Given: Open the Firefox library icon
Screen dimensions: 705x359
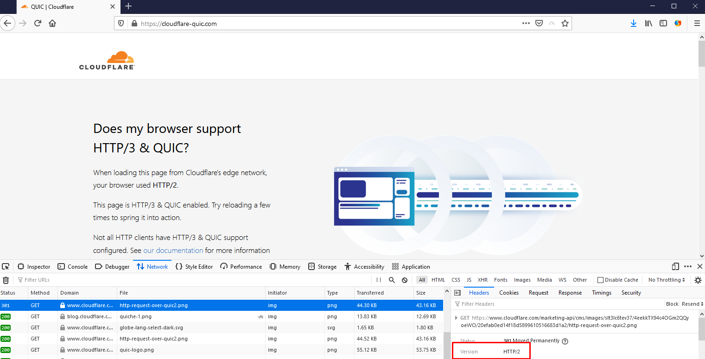Looking at the screenshot, I should point(648,23).
